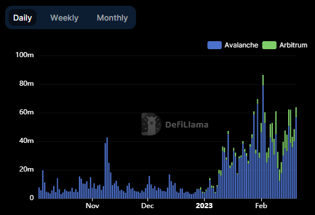
Task: Select the Daily tab
Action: pos(22,18)
